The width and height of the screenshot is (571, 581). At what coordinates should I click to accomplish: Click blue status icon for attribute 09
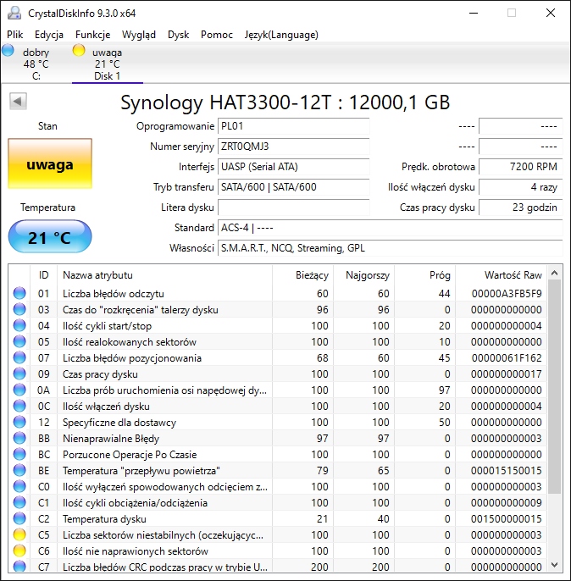point(19,373)
